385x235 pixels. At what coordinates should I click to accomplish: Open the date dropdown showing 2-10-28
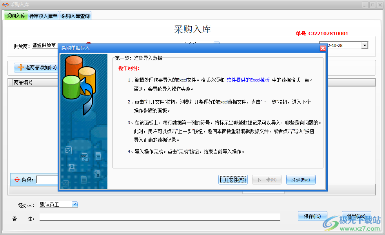365,45
